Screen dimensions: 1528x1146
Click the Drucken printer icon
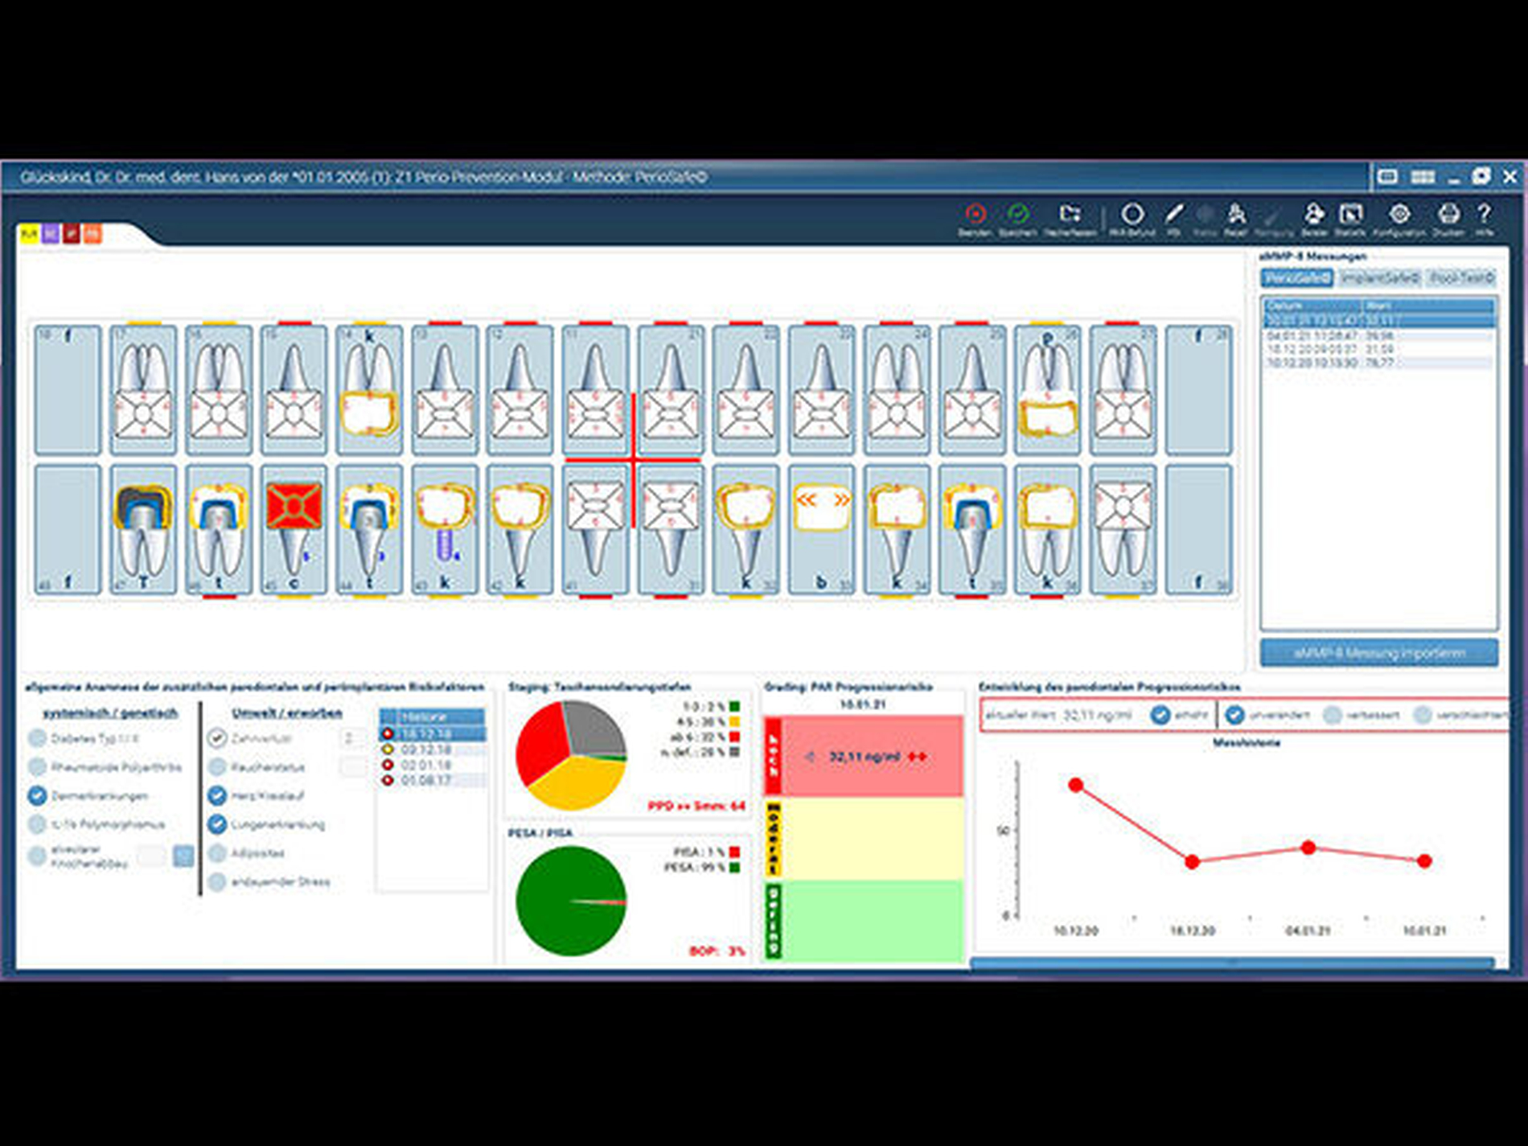(x=1448, y=214)
